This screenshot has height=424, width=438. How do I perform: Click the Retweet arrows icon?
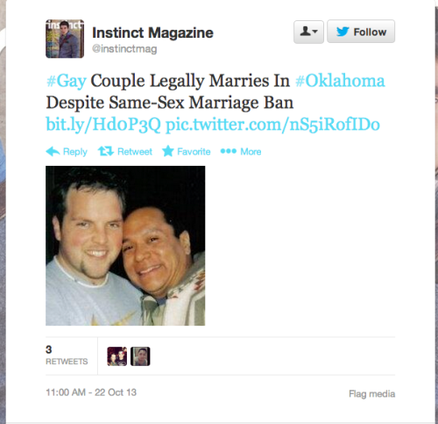click(106, 151)
